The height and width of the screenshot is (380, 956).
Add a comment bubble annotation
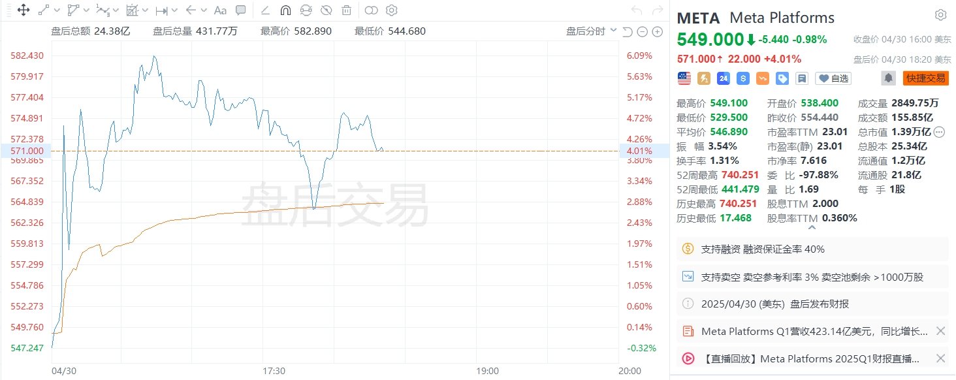240,10
